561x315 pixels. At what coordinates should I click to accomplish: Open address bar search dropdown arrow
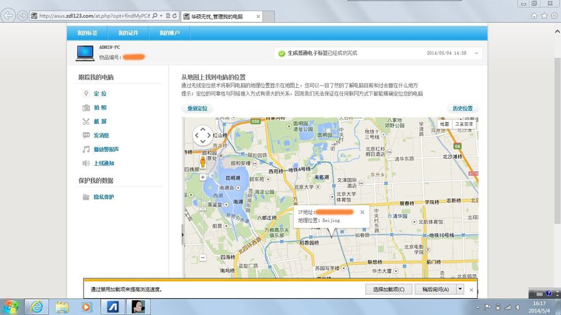pos(161,16)
